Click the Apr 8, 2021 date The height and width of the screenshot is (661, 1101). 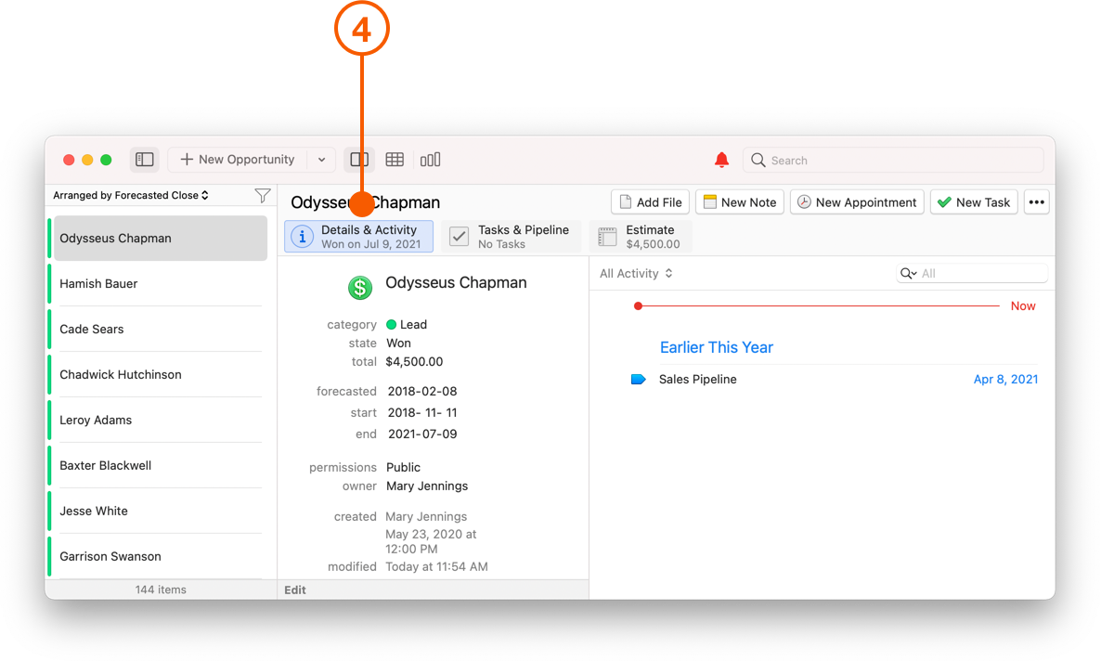pyautogui.click(x=1005, y=380)
